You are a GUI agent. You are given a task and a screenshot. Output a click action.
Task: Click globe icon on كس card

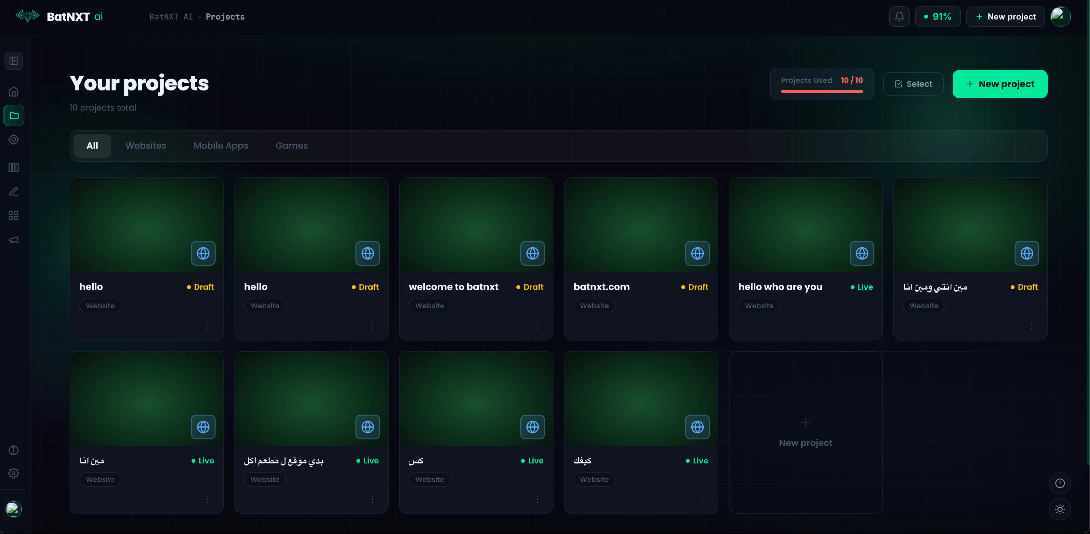[532, 427]
